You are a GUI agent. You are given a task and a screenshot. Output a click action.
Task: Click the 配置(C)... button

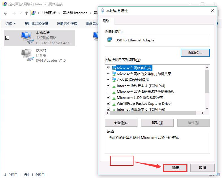pyautogui.click(x=195, y=53)
